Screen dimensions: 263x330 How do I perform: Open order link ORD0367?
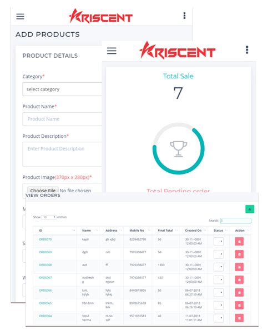click(45, 278)
